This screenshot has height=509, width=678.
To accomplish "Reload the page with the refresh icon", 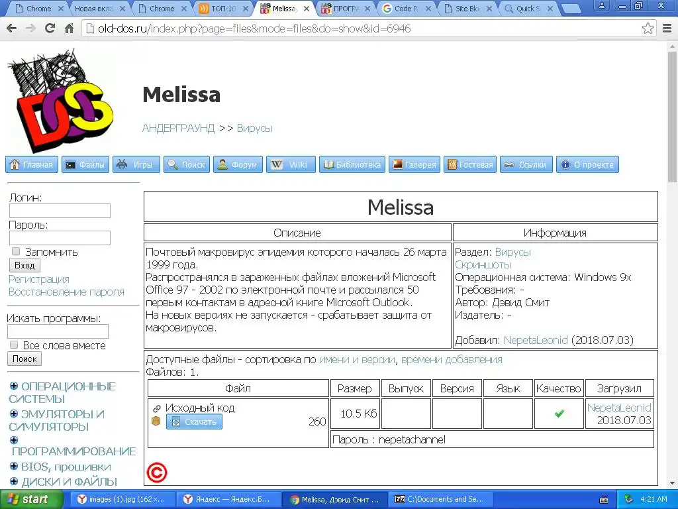I will click(x=50, y=28).
